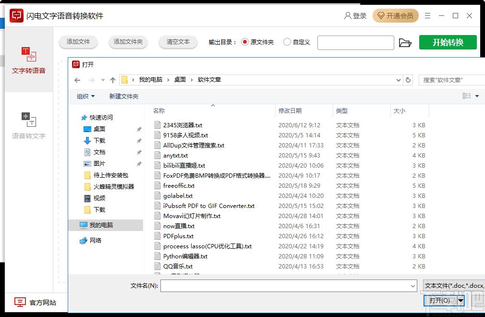Open file type filter dropdown

pyautogui.click(x=454, y=286)
